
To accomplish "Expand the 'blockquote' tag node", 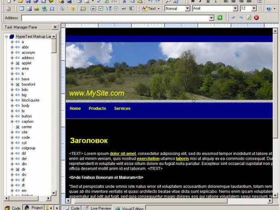I will pos(12,100).
